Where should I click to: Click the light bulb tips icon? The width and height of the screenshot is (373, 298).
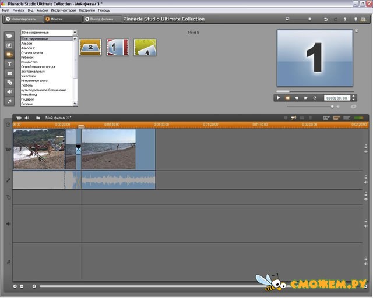pyautogui.click(x=356, y=19)
